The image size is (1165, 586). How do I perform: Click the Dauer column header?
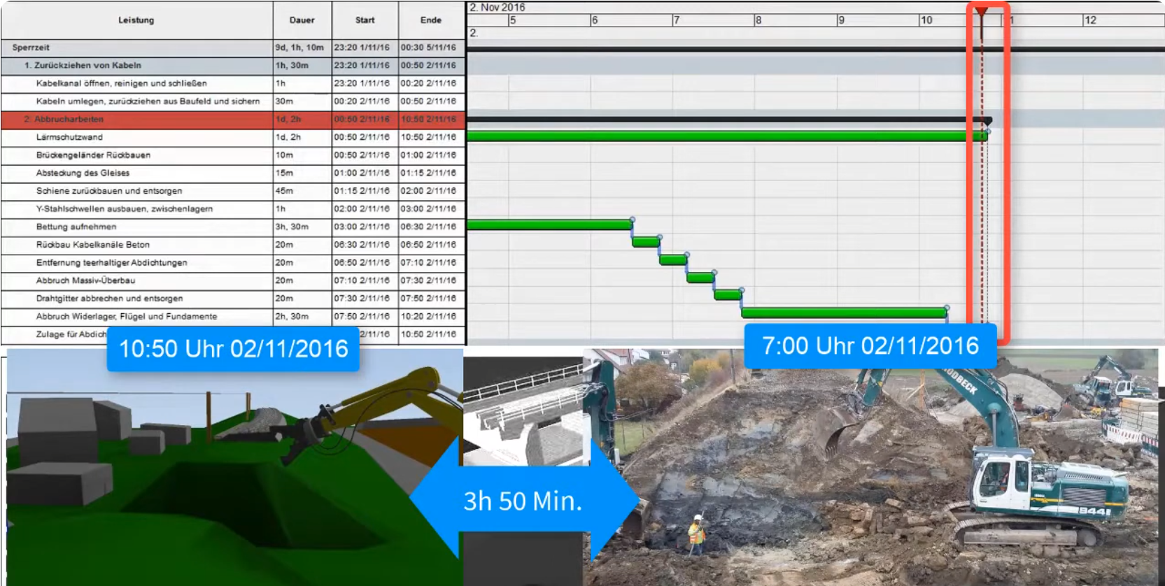[x=302, y=20]
